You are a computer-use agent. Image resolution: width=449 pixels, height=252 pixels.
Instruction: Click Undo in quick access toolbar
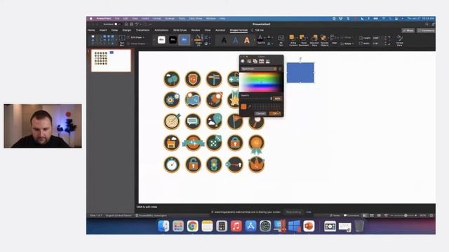pos(138,24)
